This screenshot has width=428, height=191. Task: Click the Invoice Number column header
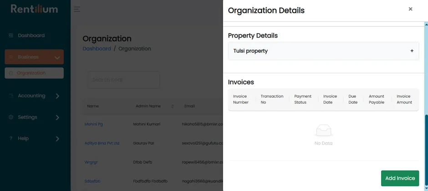[x=241, y=100]
